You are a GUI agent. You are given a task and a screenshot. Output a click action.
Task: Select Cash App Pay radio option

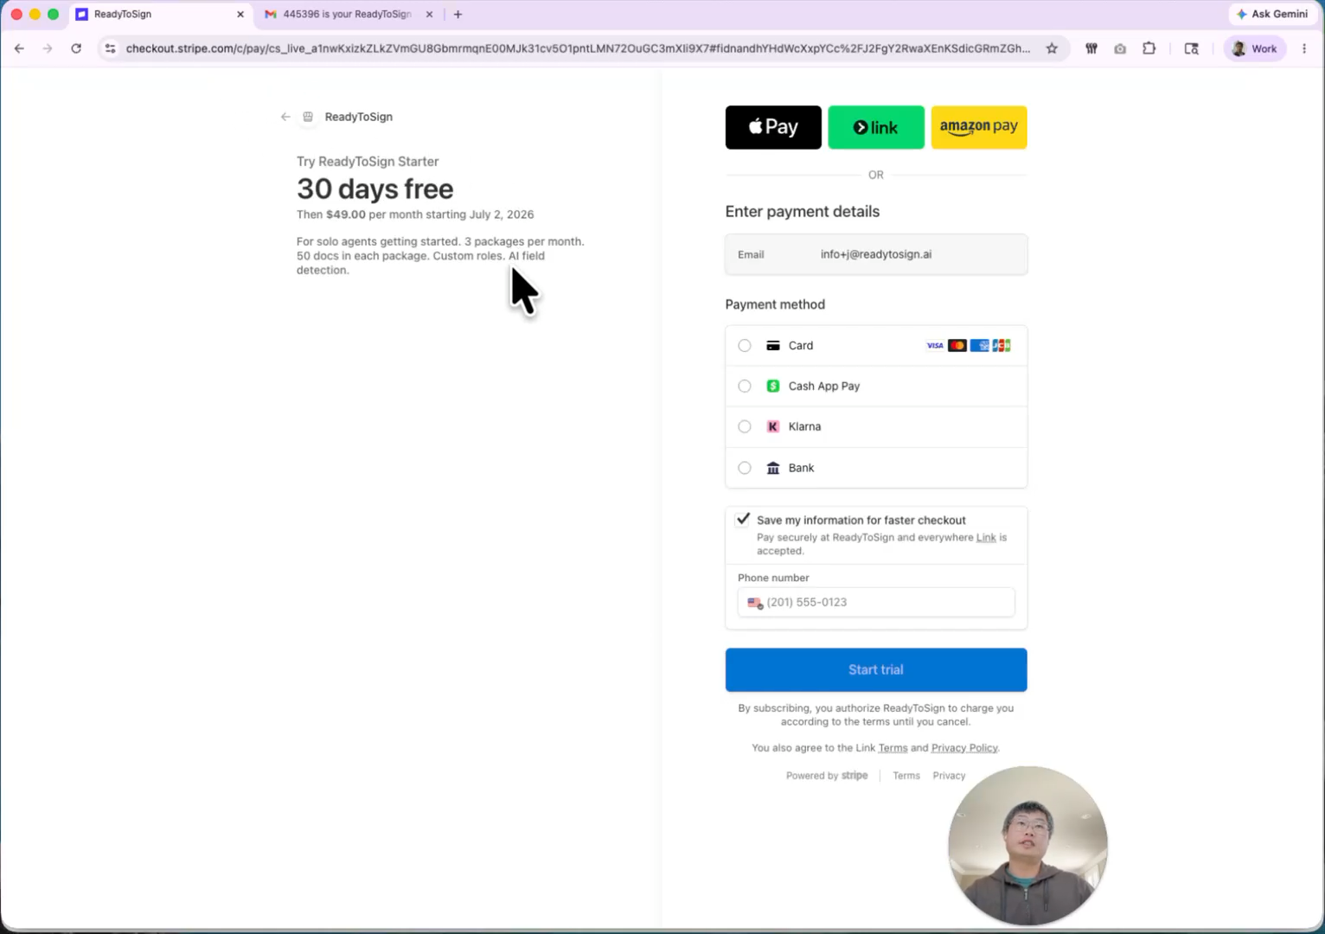745,387
